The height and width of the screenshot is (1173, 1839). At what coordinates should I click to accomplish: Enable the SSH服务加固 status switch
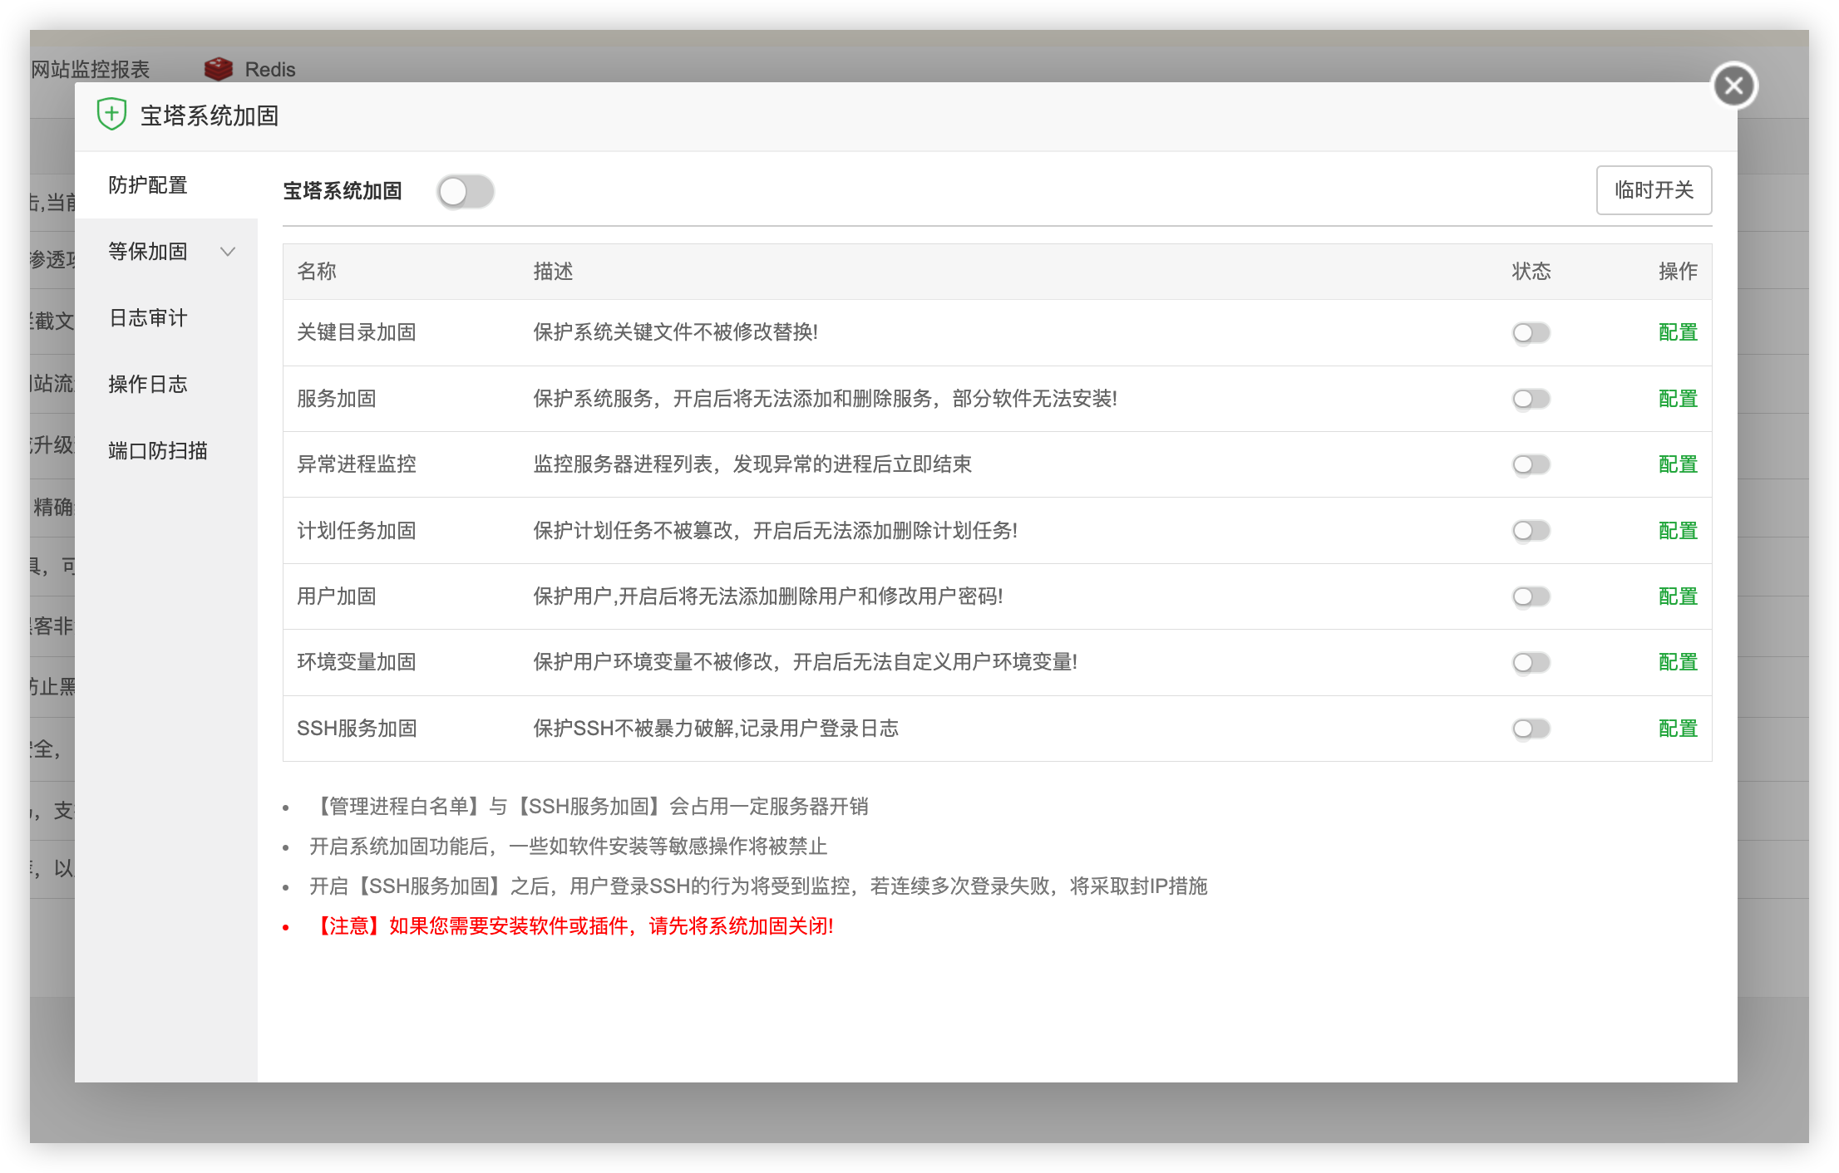pyautogui.click(x=1531, y=729)
